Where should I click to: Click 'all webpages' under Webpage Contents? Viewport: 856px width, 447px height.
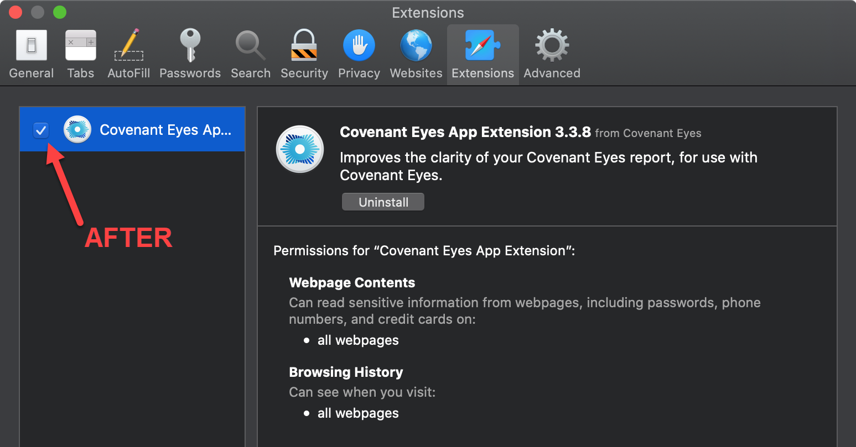(358, 340)
